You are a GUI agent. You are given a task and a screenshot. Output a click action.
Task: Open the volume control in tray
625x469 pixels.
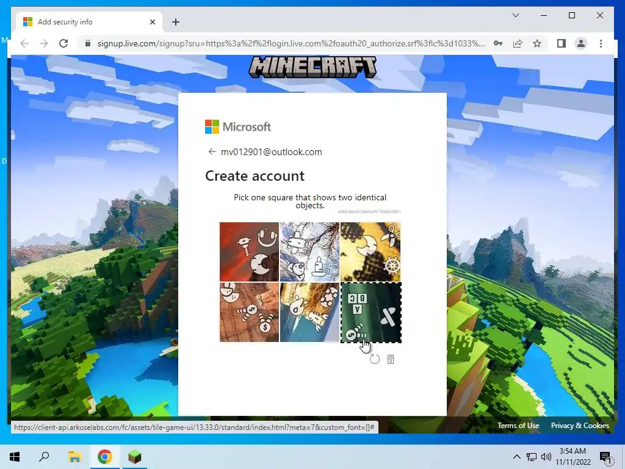coord(546,457)
